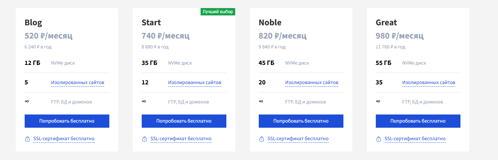The width and height of the screenshot is (498, 160).
Task: Click the Noble plan heading
Action: point(270,22)
